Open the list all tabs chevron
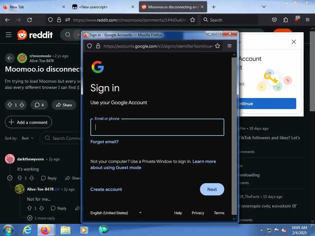 [264, 7]
